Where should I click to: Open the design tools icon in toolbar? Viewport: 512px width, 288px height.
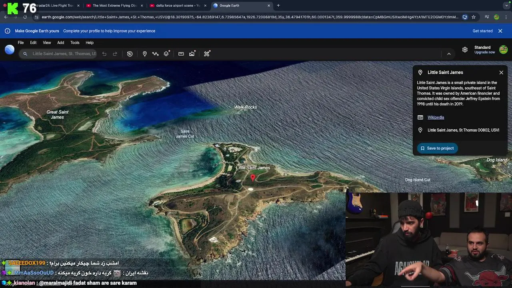click(207, 54)
